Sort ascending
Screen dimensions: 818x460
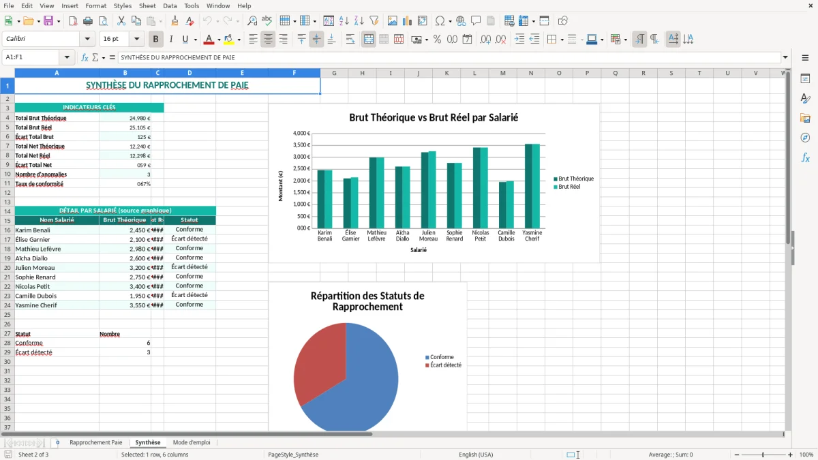tap(344, 21)
